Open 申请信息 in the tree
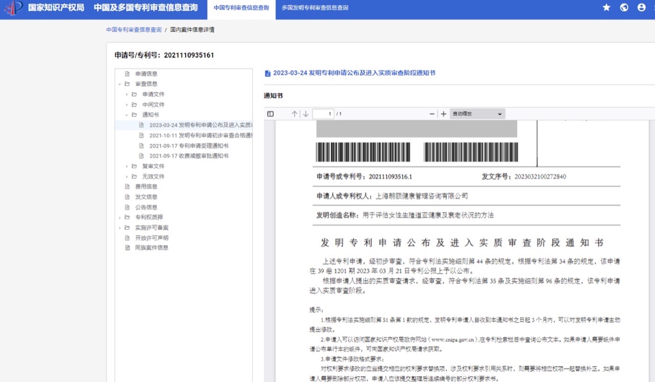This screenshot has height=382, width=655. pyautogui.click(x=146, y=74)
